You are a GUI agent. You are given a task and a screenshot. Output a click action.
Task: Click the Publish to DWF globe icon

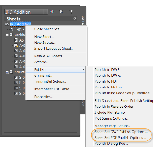click(x=52, y=12)
